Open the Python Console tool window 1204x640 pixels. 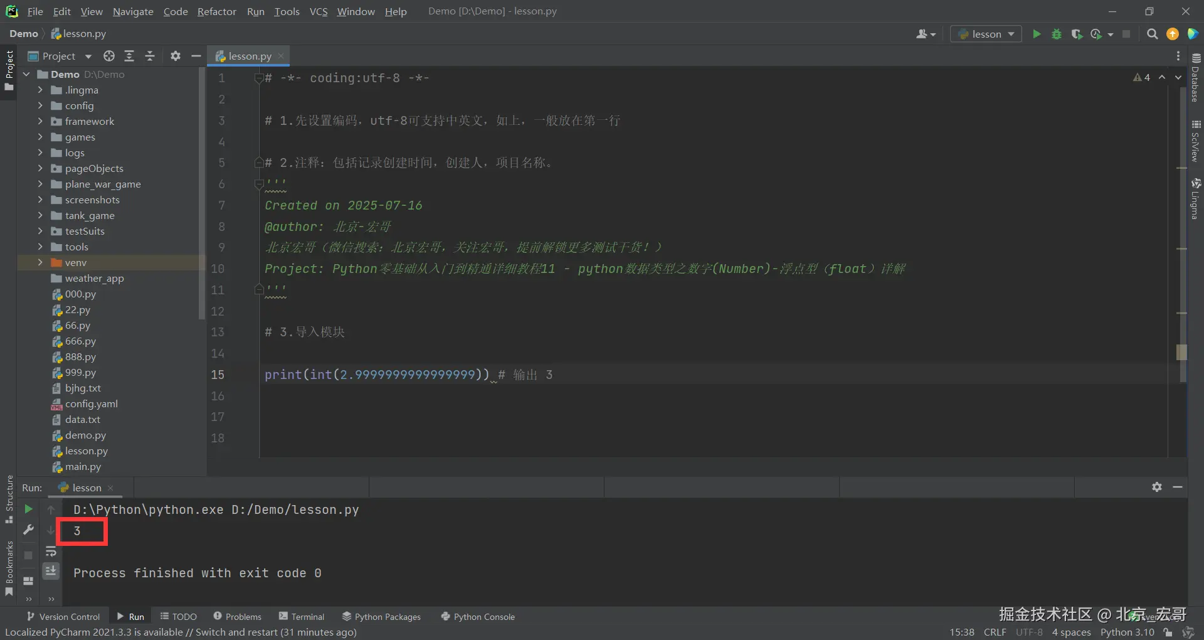[478, 617]
